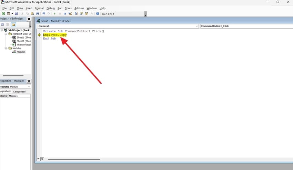Viewport: 293px width, 170px height.
Task: Click the code window horizontal scrollbar
Action: pyautogui.click(x=74, y=159)
